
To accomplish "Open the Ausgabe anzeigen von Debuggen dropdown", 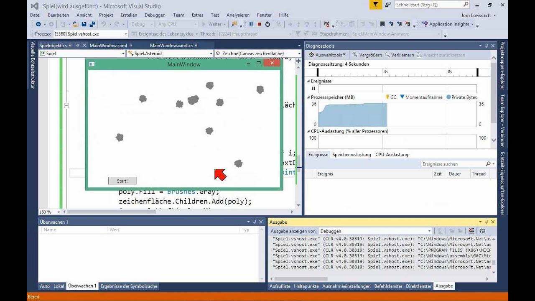I will 375,231.
